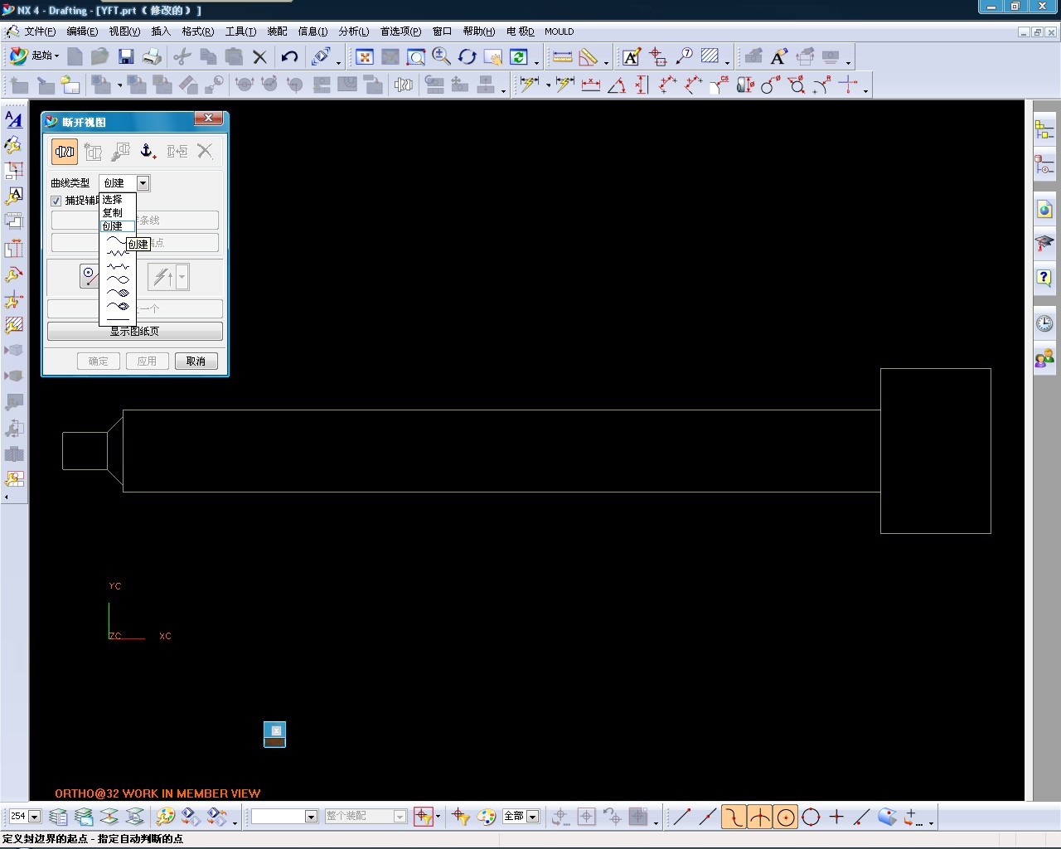Click the color palette icon in bottom toolbar
Viewport: 1061px width, 849px height.
tap(487, 817)
